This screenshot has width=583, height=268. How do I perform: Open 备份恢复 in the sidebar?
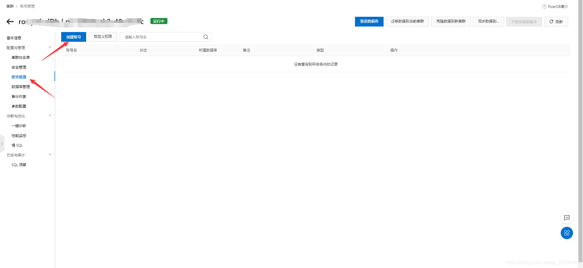(x=19, y=97)
